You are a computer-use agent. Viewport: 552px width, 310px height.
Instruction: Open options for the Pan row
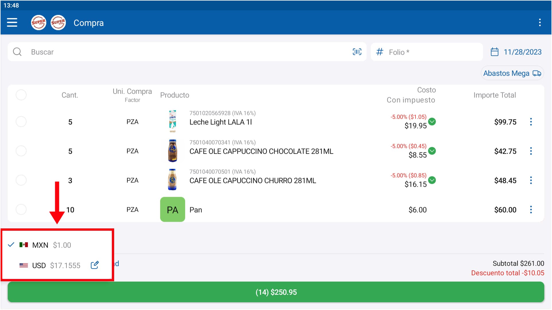point(531,210)
